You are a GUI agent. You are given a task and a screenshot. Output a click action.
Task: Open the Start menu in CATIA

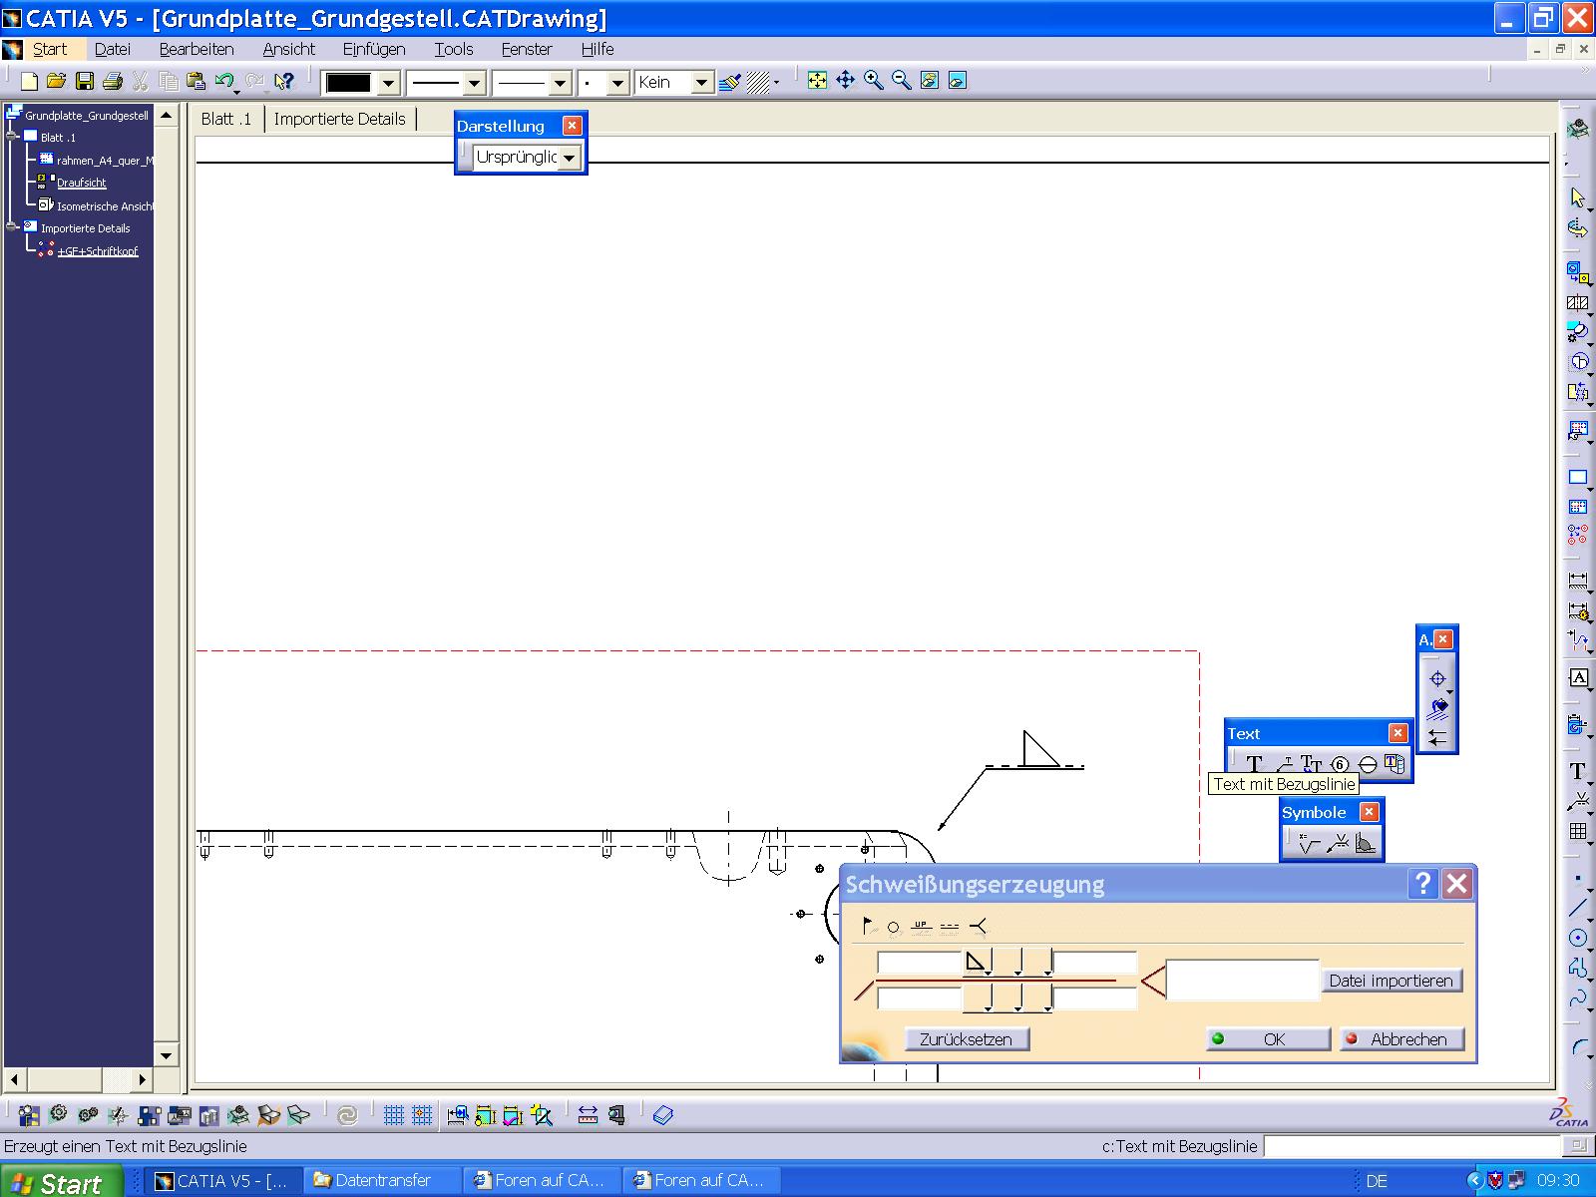[50, 49]
